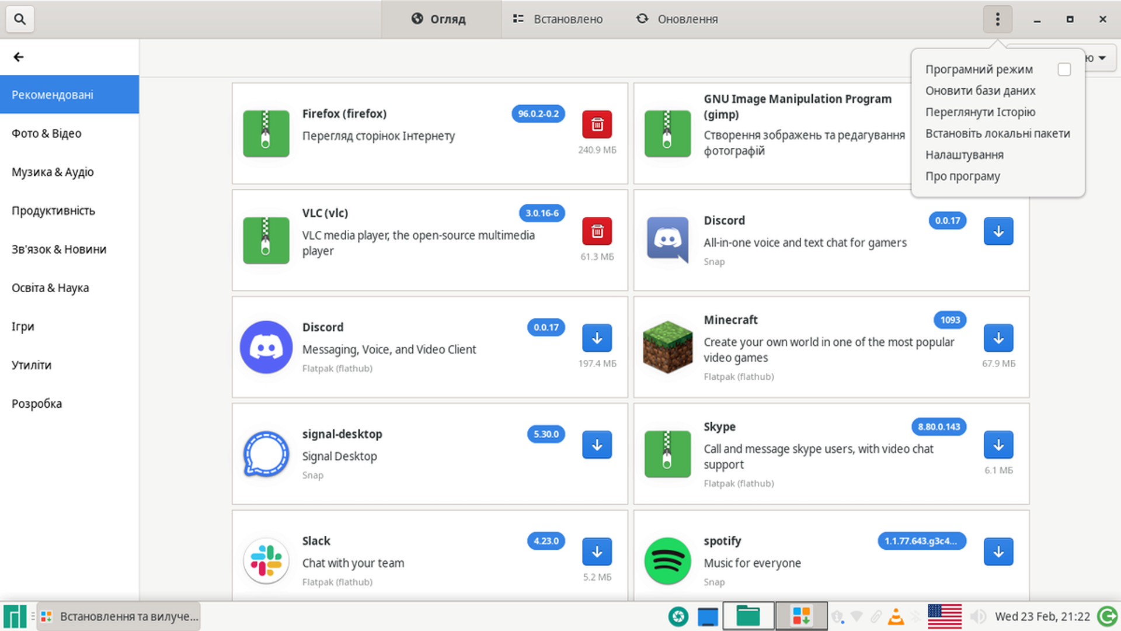Viewport: 1121px width, 631px height.
Task: Select the Ігри category
Action: tap(69, 326)
